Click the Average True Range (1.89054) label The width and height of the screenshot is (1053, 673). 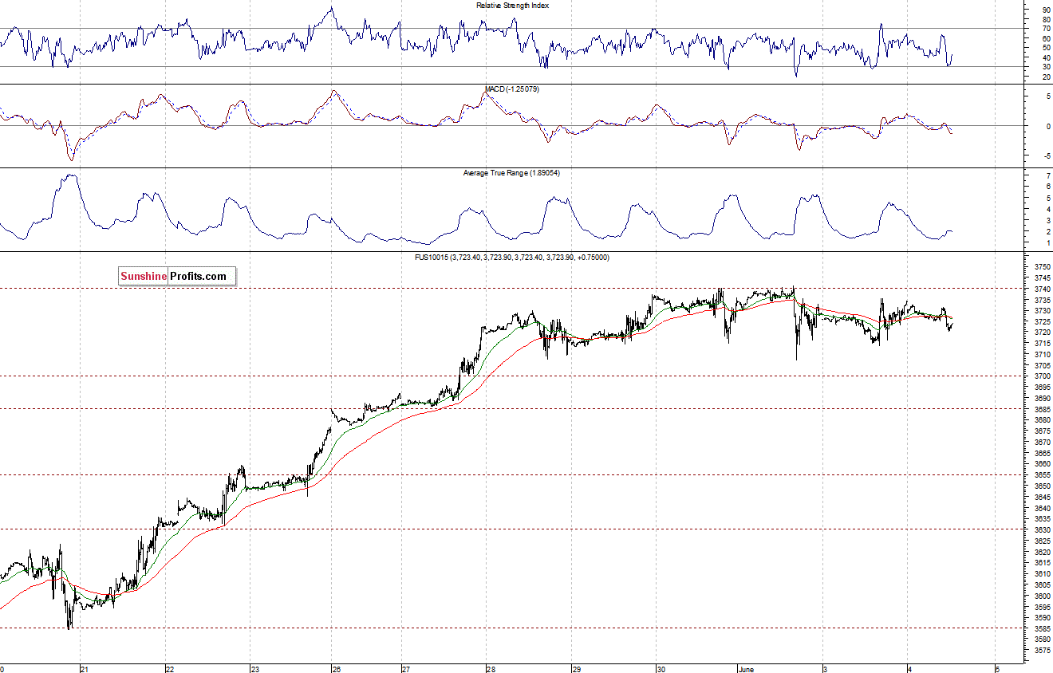(x=512, y=173)
